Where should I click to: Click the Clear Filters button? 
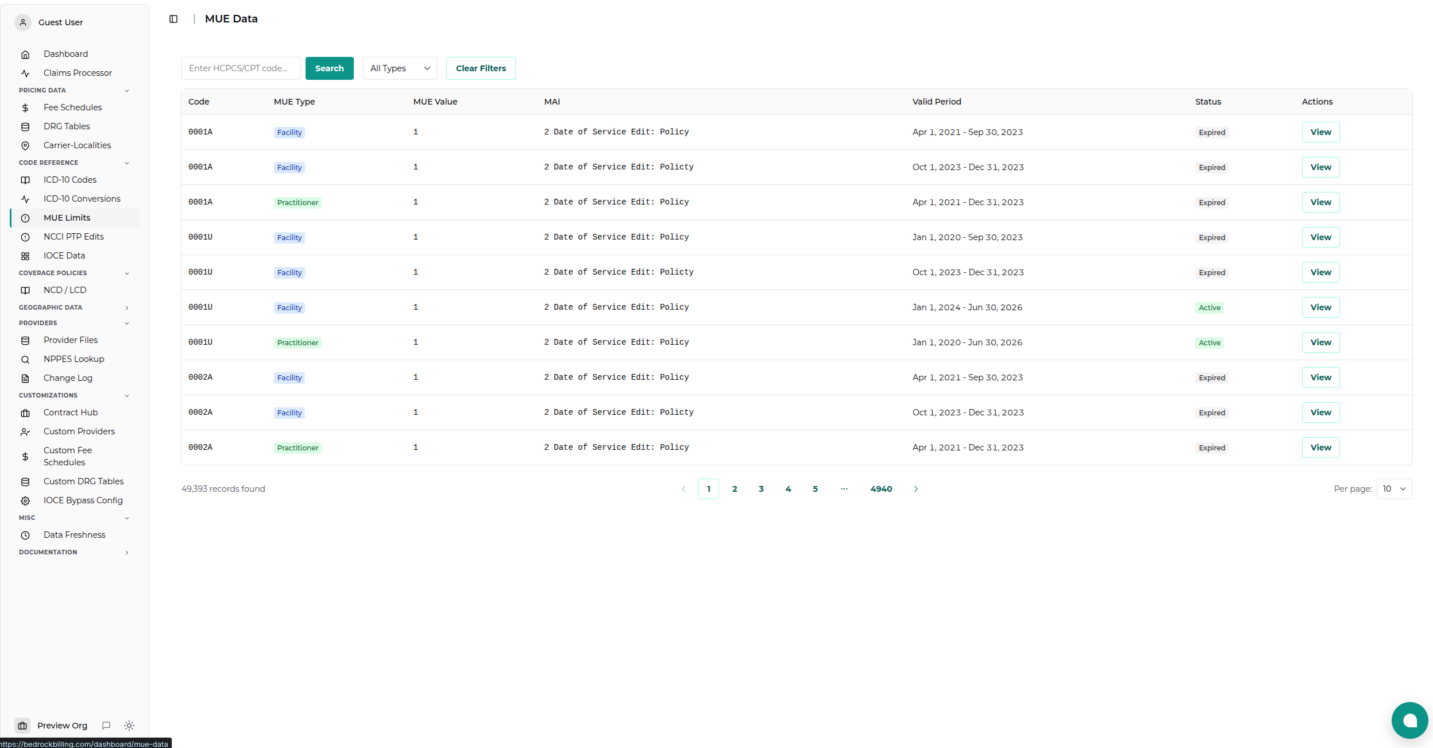[x=481, y=68]
